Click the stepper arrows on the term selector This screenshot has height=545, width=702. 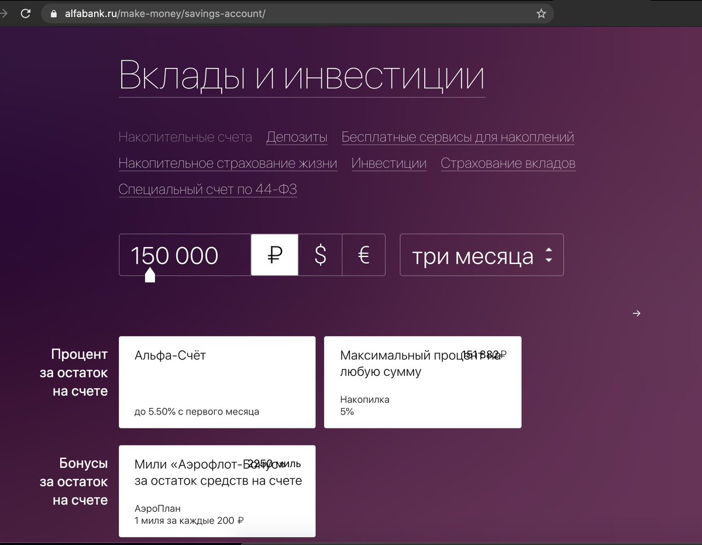[549, 255]
